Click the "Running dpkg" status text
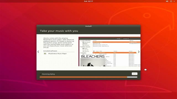Viewport: 177px width, 99px height. [48, 74]
